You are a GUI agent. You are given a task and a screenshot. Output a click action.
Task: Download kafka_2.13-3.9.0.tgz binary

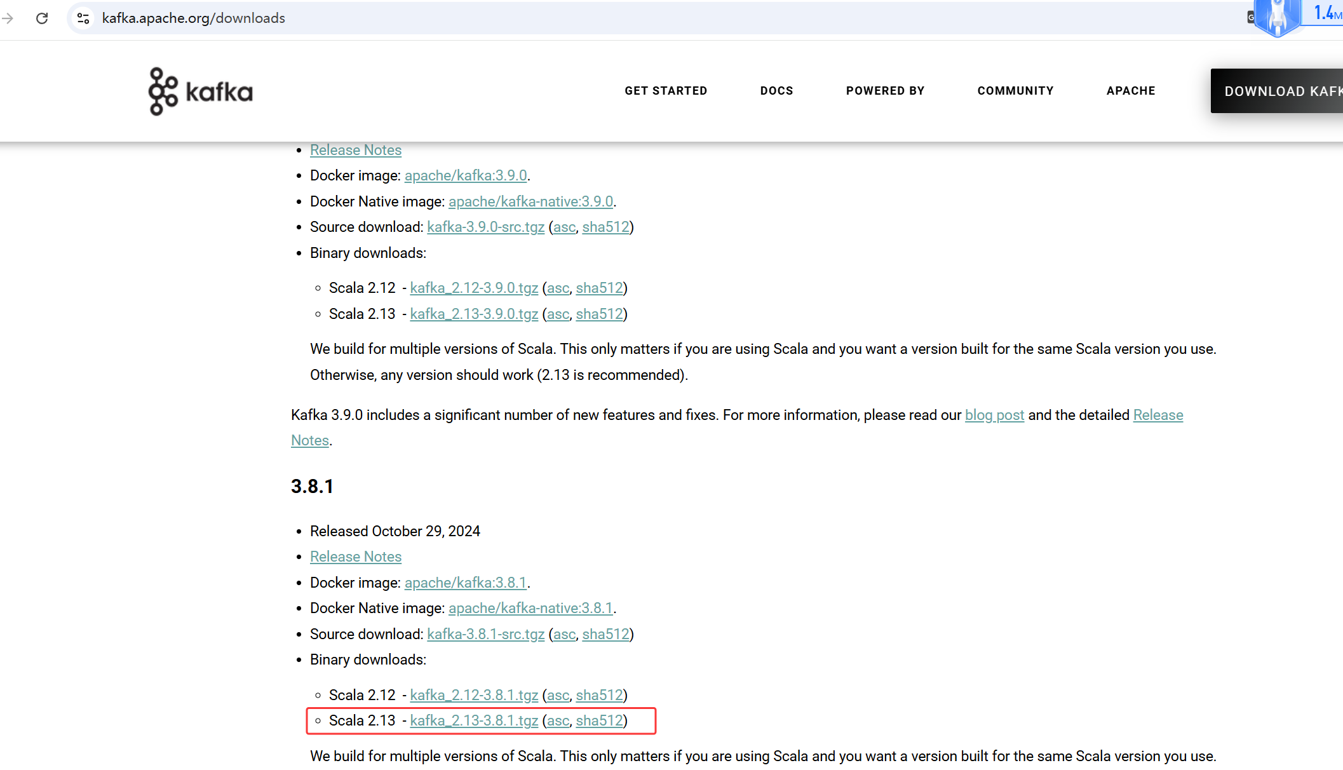click(474, 314)
